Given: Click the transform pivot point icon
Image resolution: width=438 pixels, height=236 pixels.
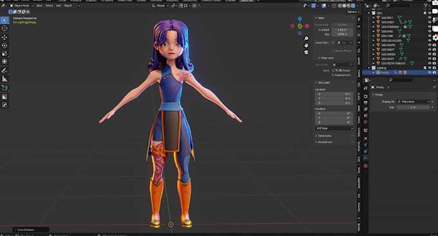Looking at the screenshot, I should click(173, 6).
